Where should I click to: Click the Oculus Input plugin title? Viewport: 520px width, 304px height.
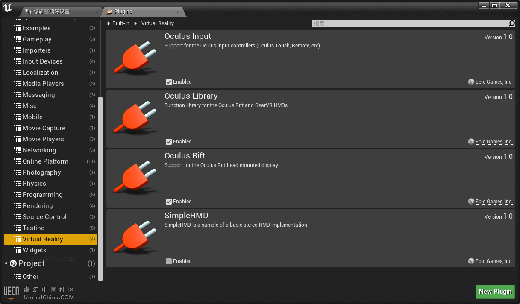point(188,36)
